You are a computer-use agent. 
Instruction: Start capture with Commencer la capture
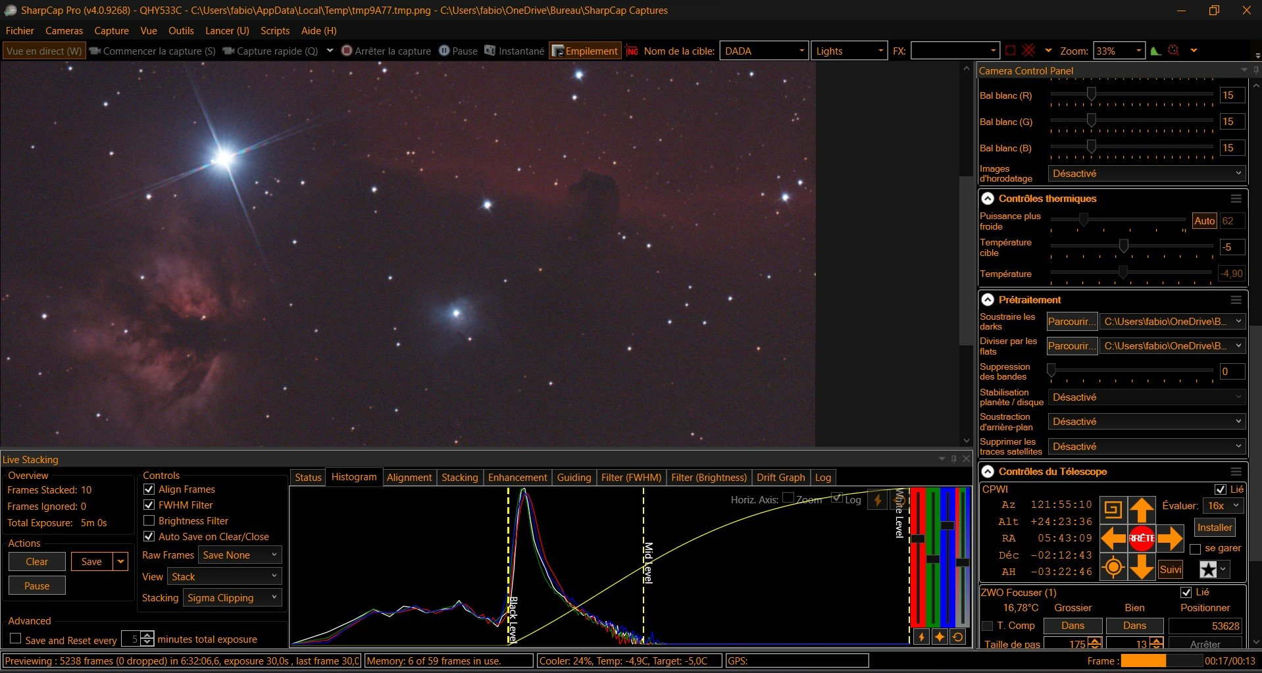(x=153, y=51)
